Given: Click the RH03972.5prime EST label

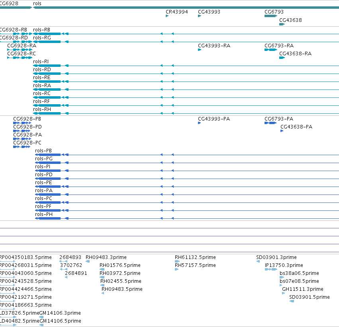Looking at the screenshot, I should click(120, 273).
